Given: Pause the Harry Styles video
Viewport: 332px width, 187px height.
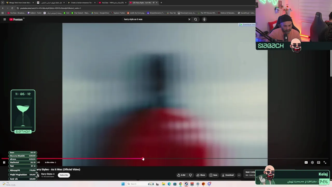Looking at the screenshot, I should click(x=4, y=162).
